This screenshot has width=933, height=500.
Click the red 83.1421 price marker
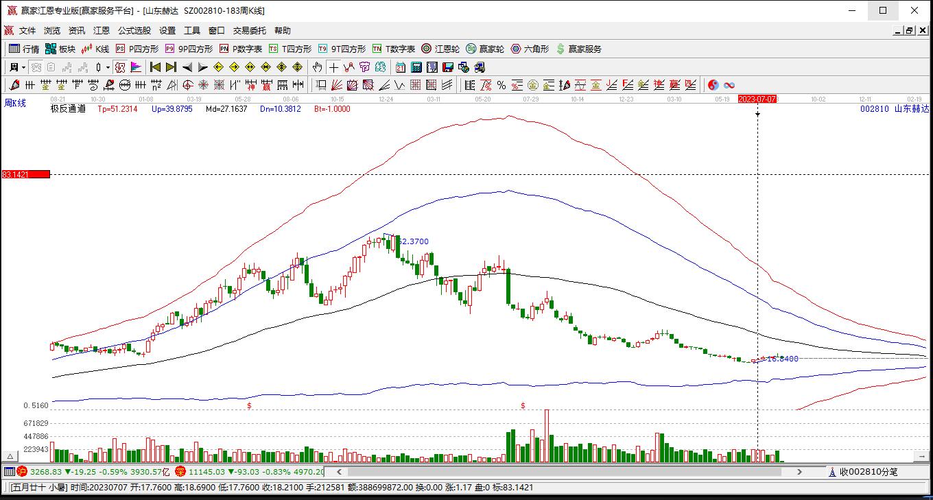pyautogui.click(x=26, y=174)
